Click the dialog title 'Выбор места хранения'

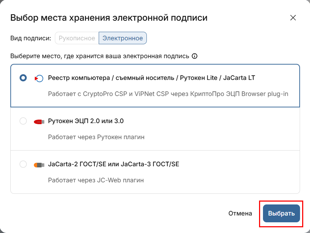coord(109,18)
